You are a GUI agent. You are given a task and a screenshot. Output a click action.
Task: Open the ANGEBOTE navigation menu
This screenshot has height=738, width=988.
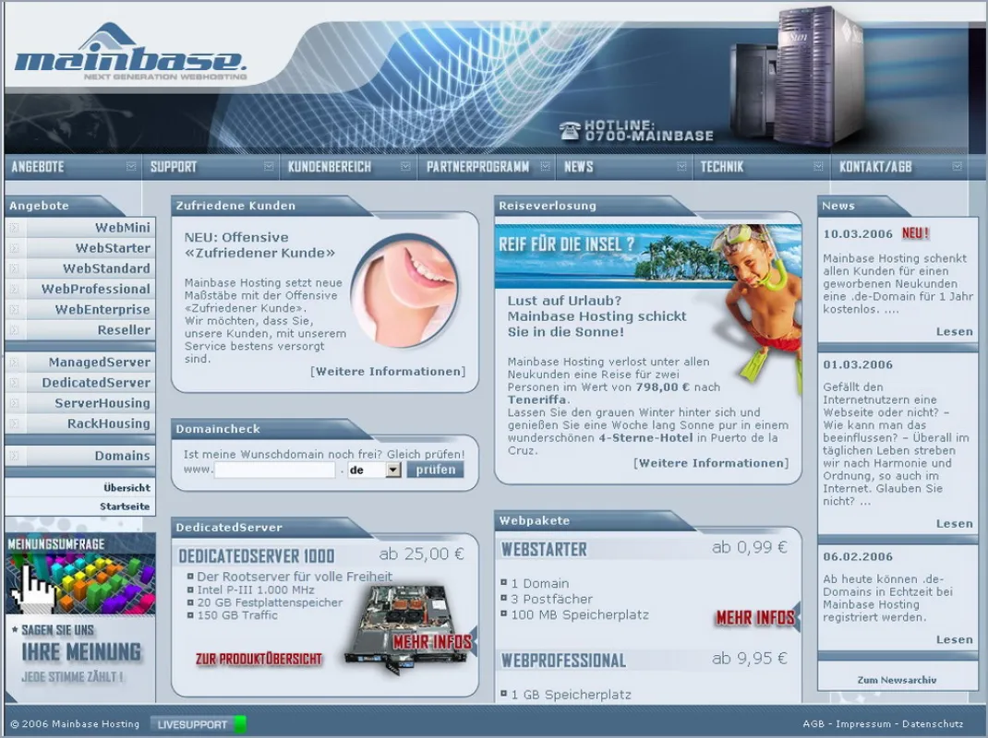point(38,167)
